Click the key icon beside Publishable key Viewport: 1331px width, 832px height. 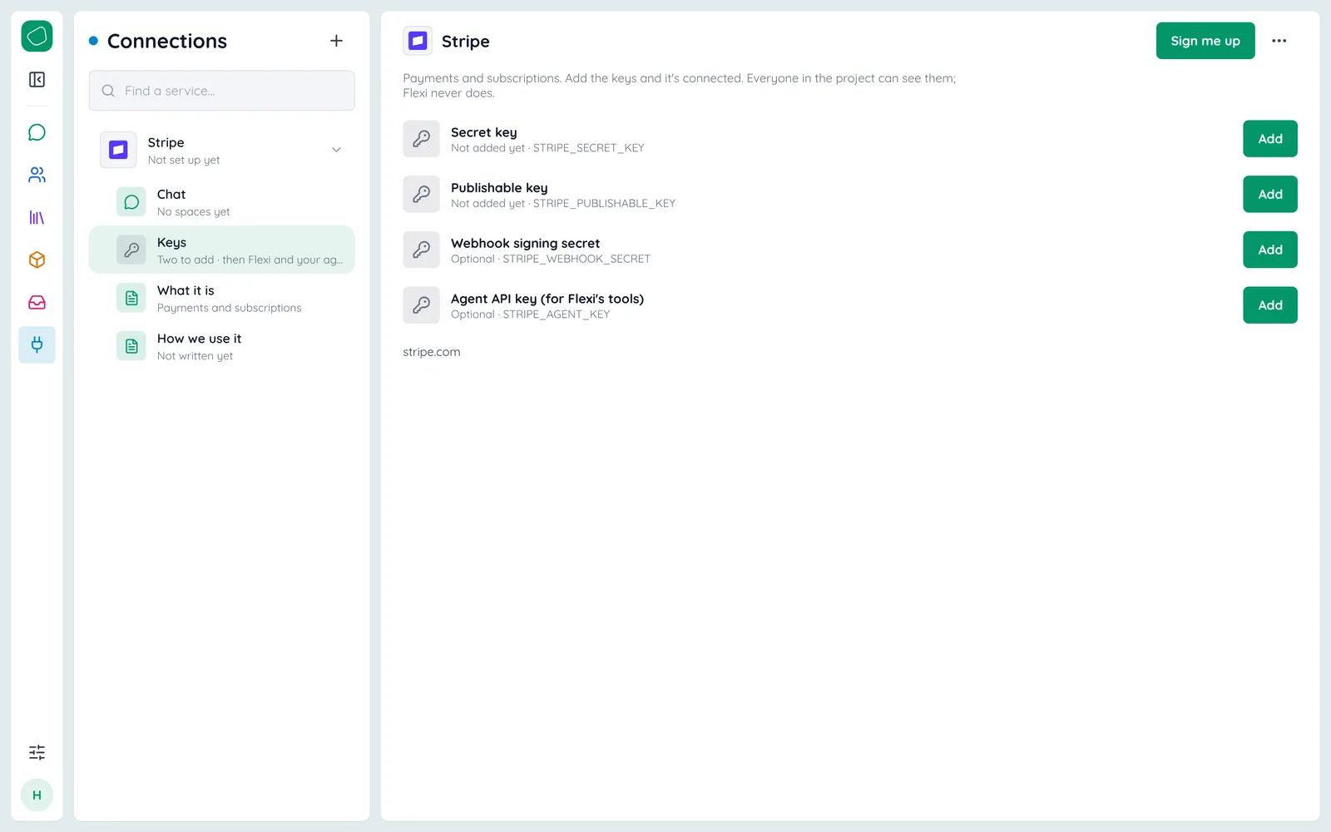(422, 194)
